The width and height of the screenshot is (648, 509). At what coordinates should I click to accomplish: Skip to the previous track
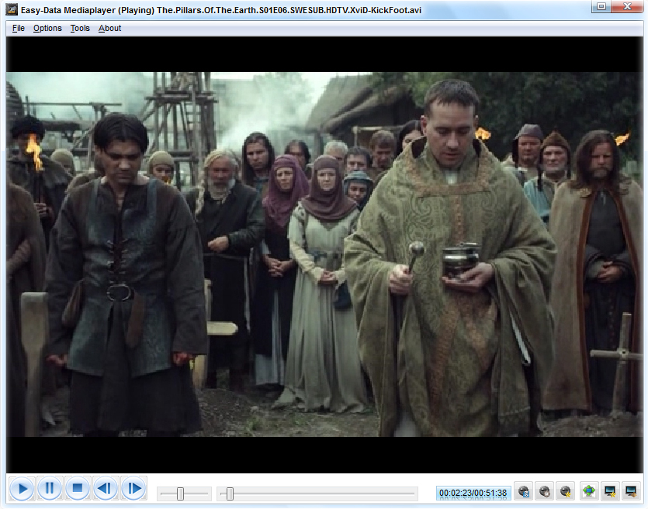(106, 489)
